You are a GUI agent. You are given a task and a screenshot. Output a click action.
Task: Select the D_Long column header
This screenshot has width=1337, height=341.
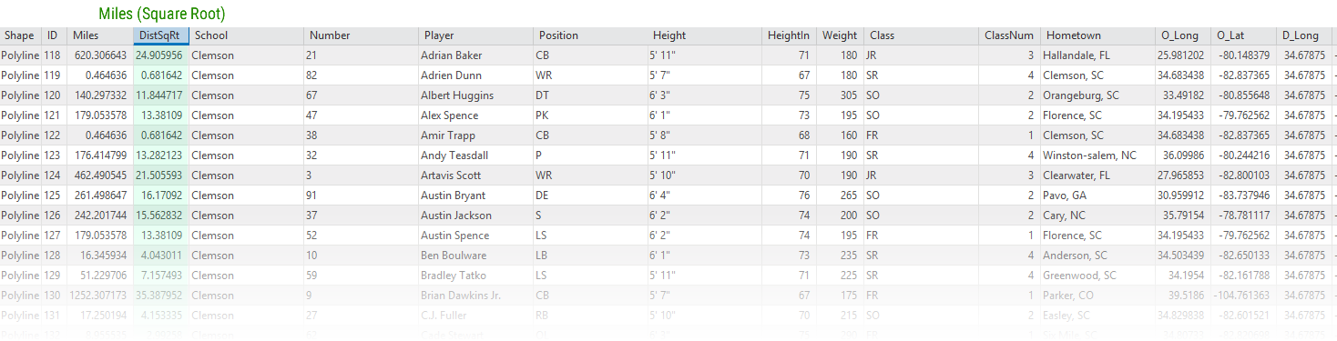[x=1303, y=35]
